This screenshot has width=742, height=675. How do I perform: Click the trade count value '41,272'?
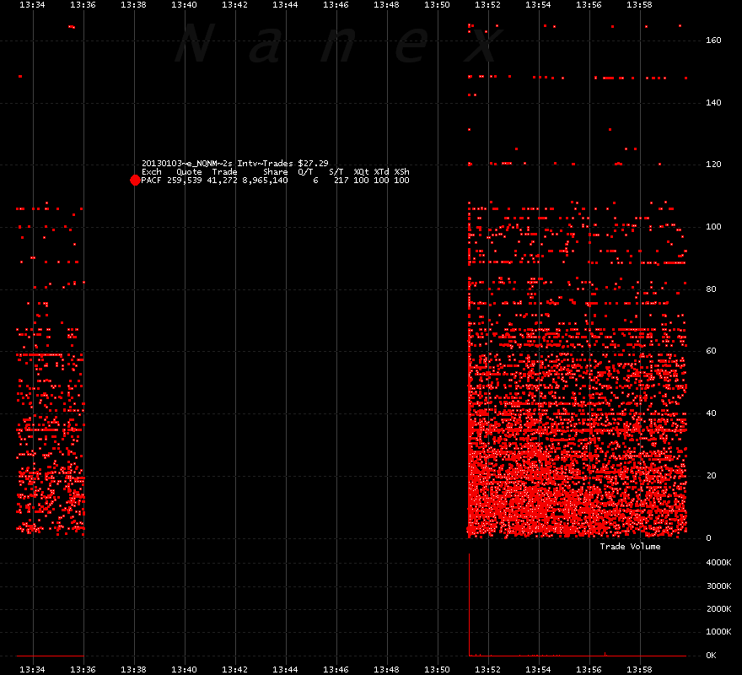(x=222, y=181)
